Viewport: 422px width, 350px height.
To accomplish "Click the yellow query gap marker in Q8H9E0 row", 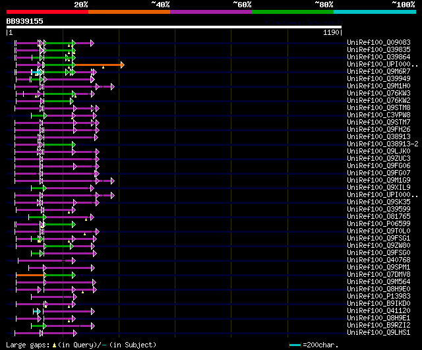I will 82,292.
